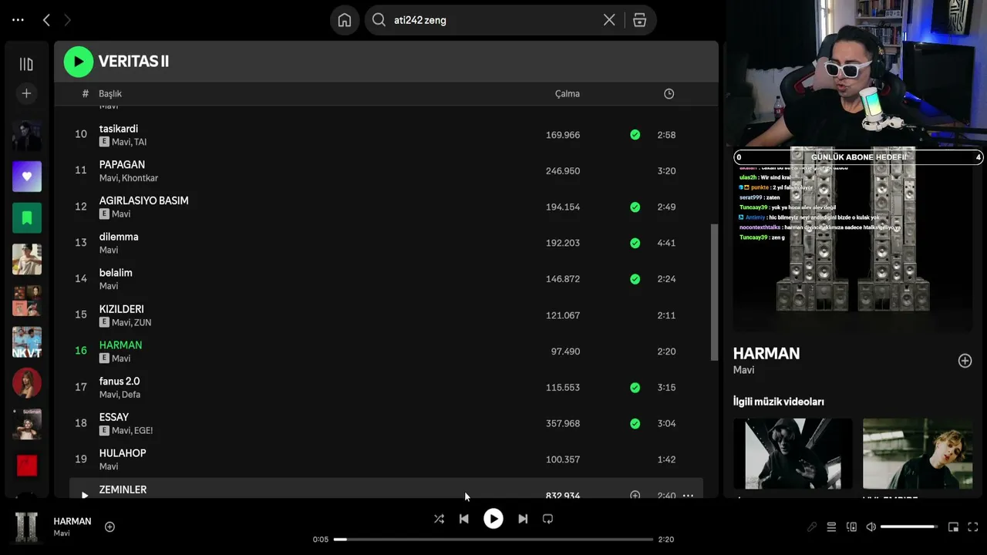The width and height of the screenshot is (987, 555).
Task: Seek within the song progress bar
Action: click(x=493, y=540)
